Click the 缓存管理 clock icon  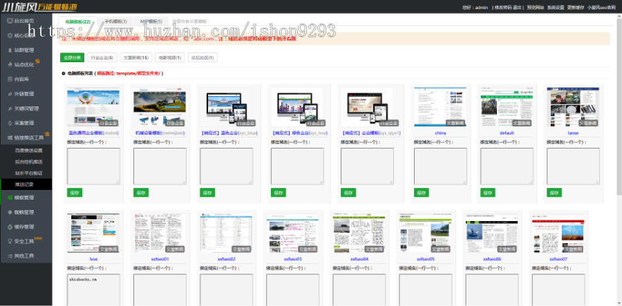9,227
